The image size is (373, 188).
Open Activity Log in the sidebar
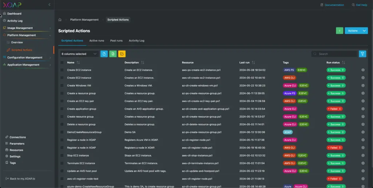(15, 21)
